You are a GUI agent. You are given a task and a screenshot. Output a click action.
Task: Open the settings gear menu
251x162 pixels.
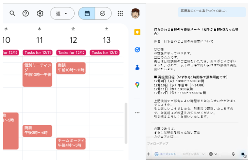pyautogui.click(x=40, y=13)
